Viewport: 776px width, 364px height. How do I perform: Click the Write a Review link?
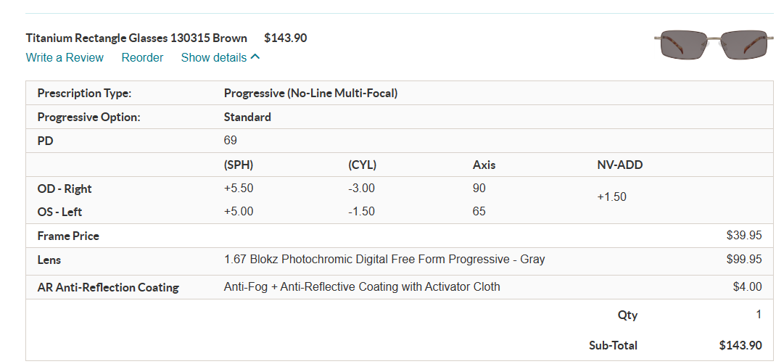click(65, 57)
